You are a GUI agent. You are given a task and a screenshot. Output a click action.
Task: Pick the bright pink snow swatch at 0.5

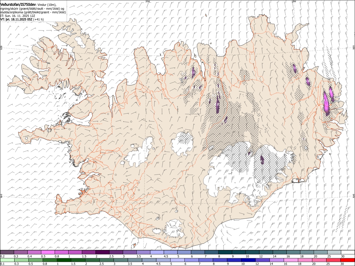pyautogui.click(x=48, y=252)
